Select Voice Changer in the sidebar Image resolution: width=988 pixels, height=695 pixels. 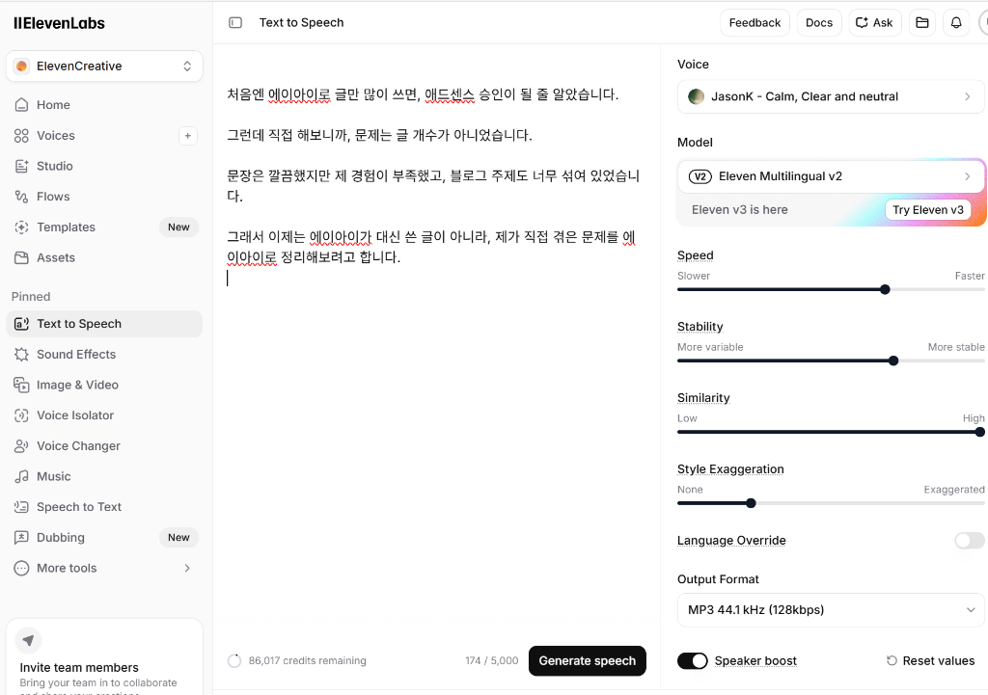point(104,445)
